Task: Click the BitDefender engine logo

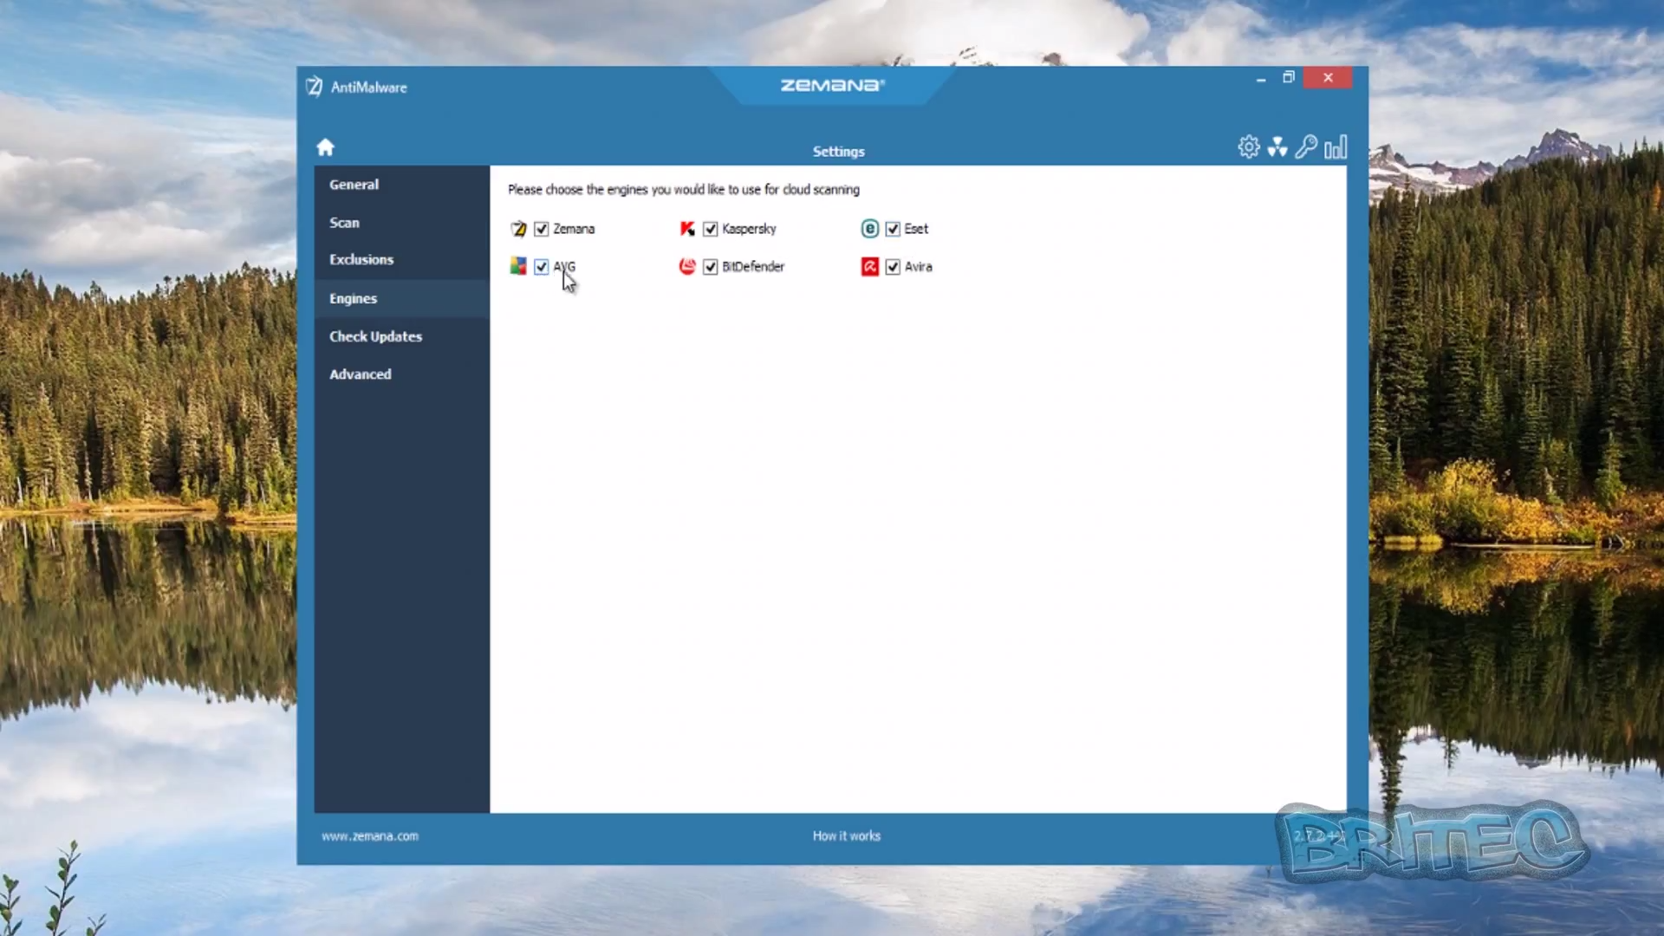Action: point(687,267)
